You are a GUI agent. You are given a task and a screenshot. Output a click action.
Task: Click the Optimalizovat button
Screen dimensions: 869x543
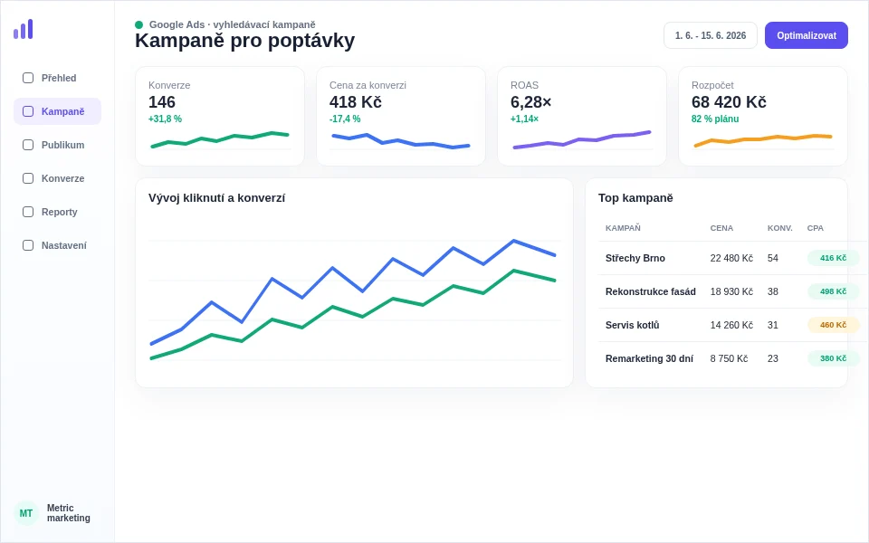(807, 35)
